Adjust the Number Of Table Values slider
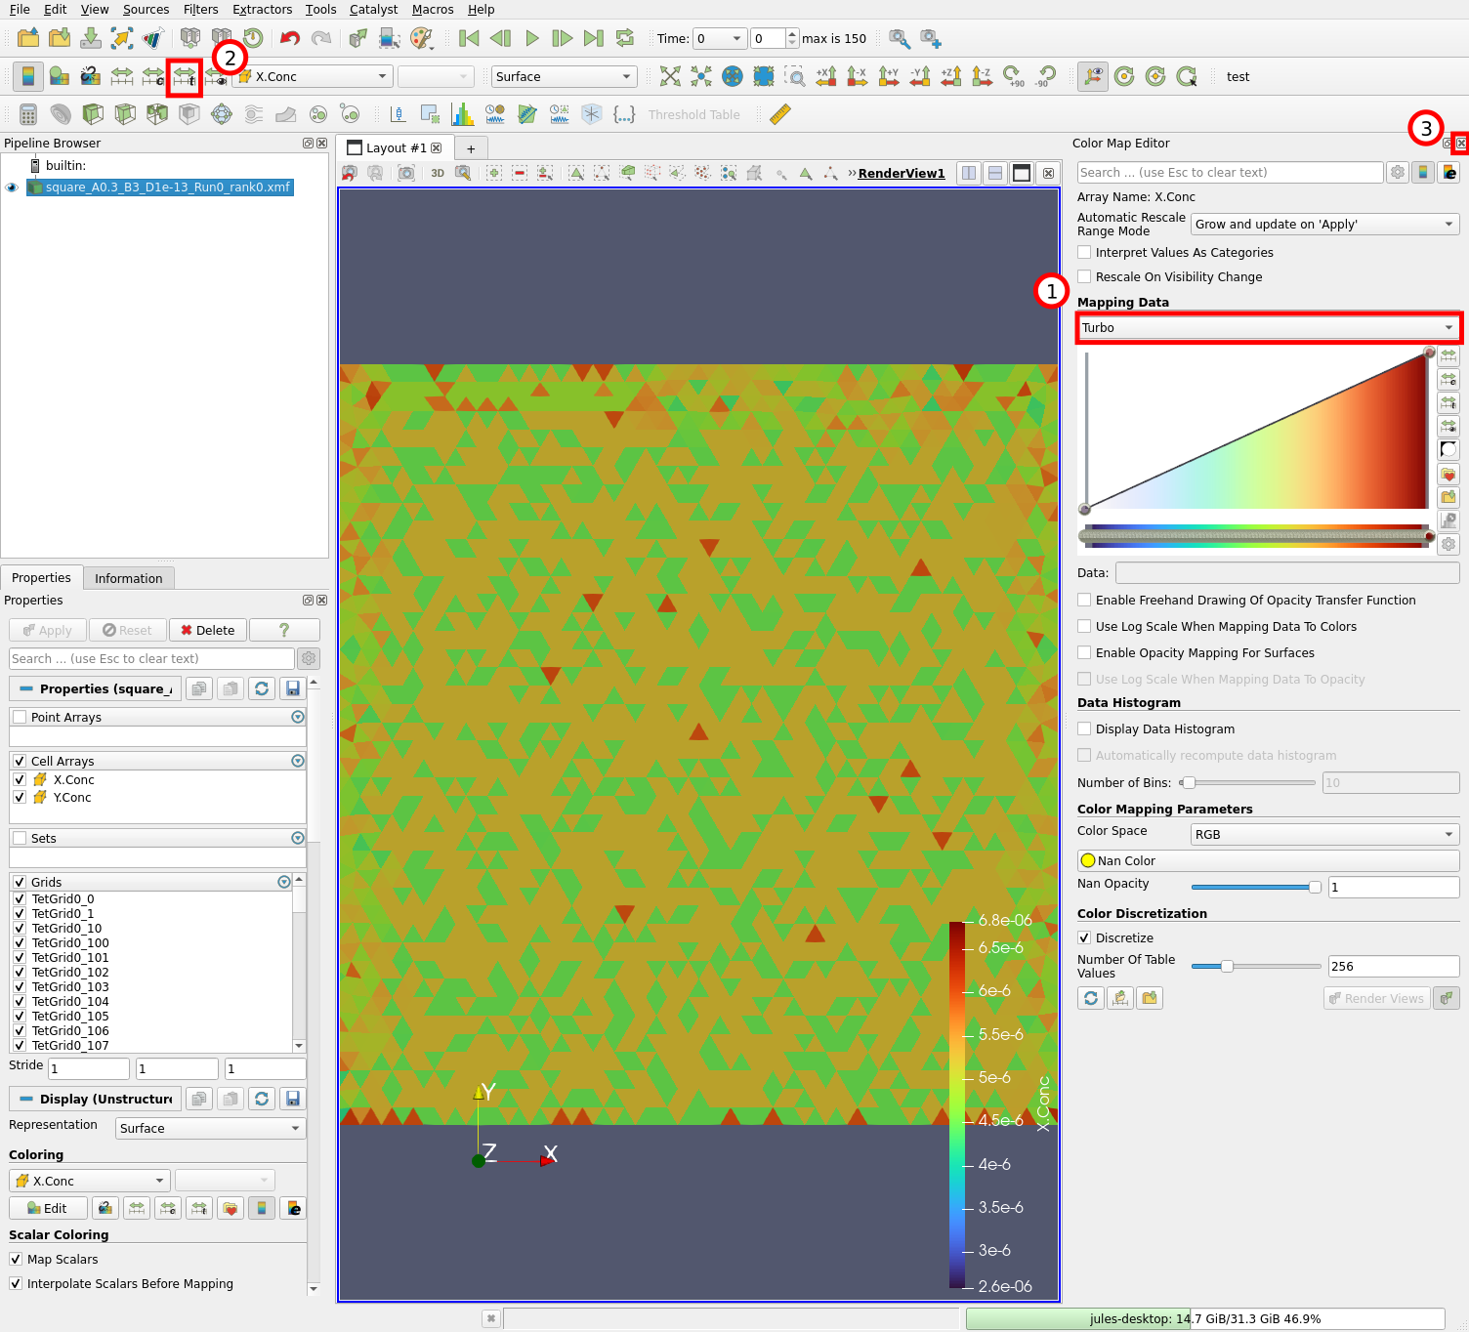Screen dimensions: 1469x1332 (x=1256, y=966)
